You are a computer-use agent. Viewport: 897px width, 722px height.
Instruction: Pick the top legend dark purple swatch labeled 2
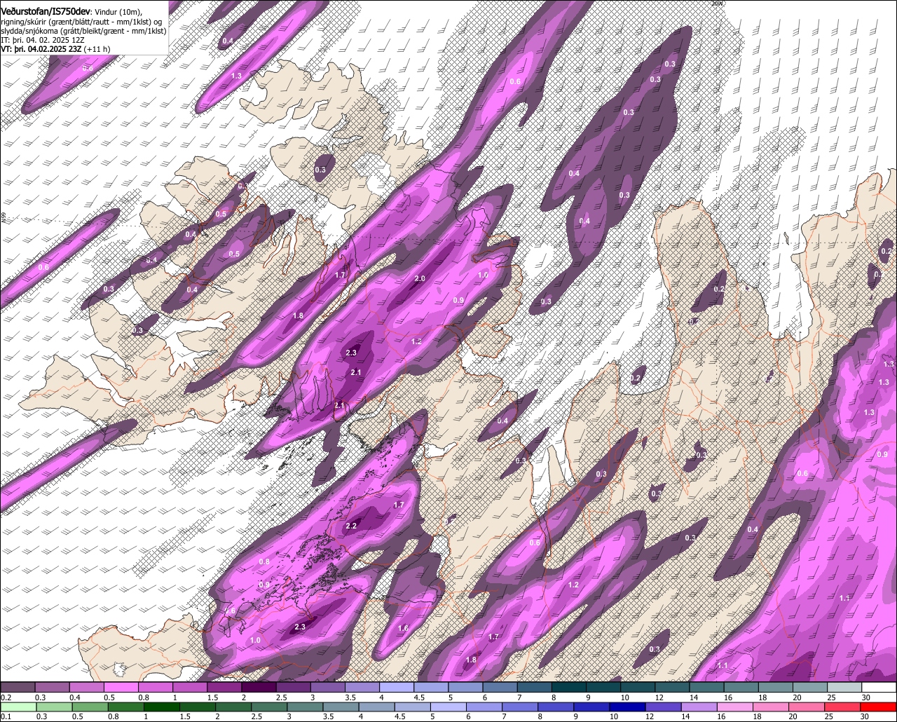click(259, 687)
